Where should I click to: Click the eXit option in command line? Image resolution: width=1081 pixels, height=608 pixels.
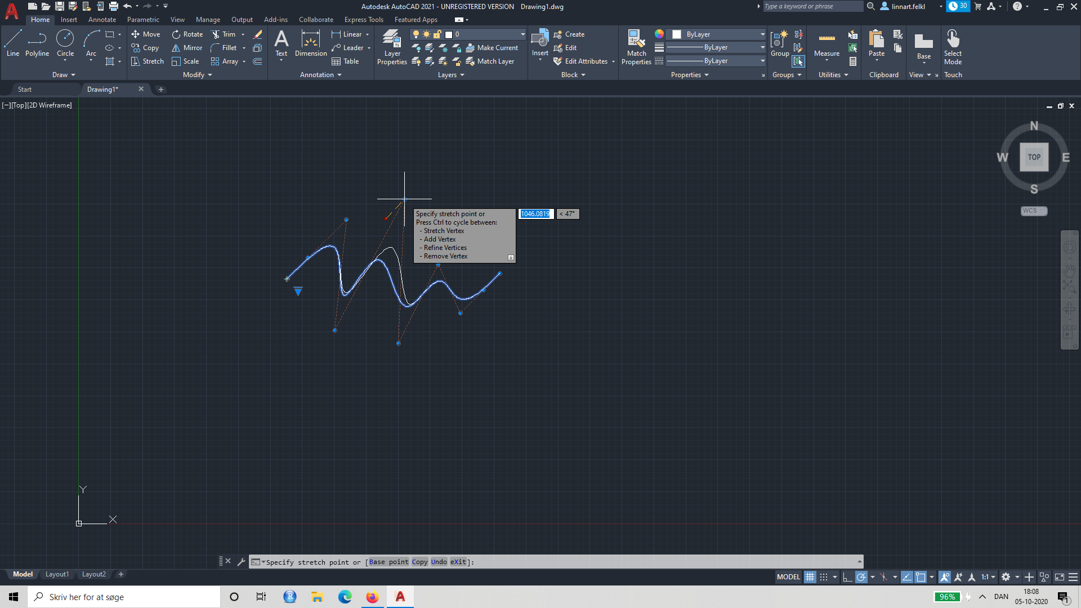(458, 562)
